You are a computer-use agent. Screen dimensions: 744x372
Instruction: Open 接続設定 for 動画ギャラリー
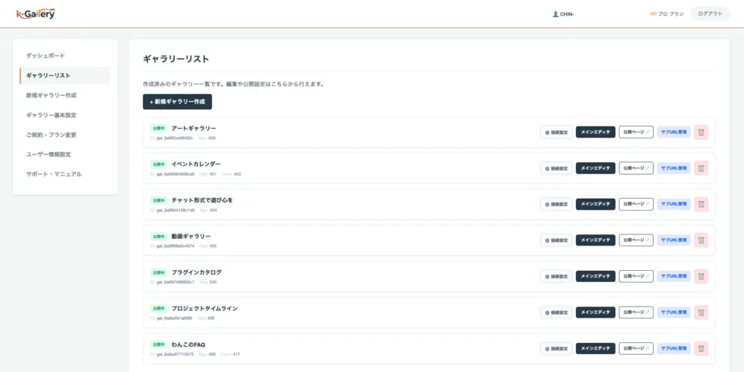(x=556, y=240)
